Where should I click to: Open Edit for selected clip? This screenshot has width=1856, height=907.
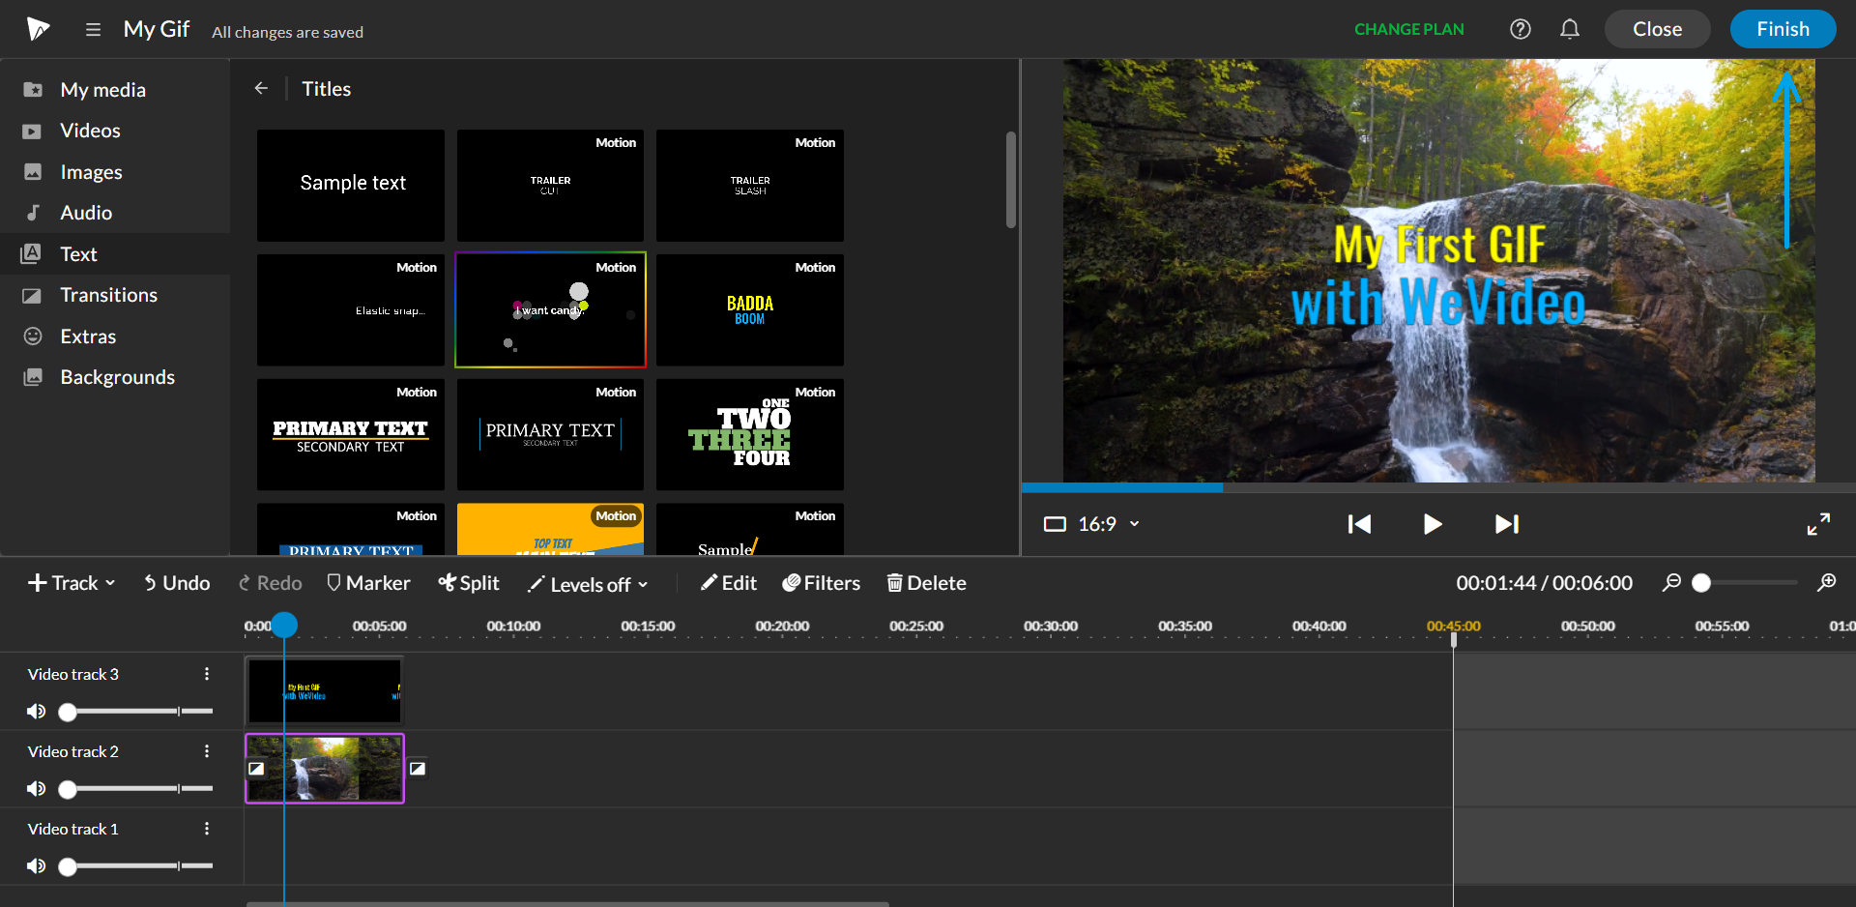click(x=729, y=583)
